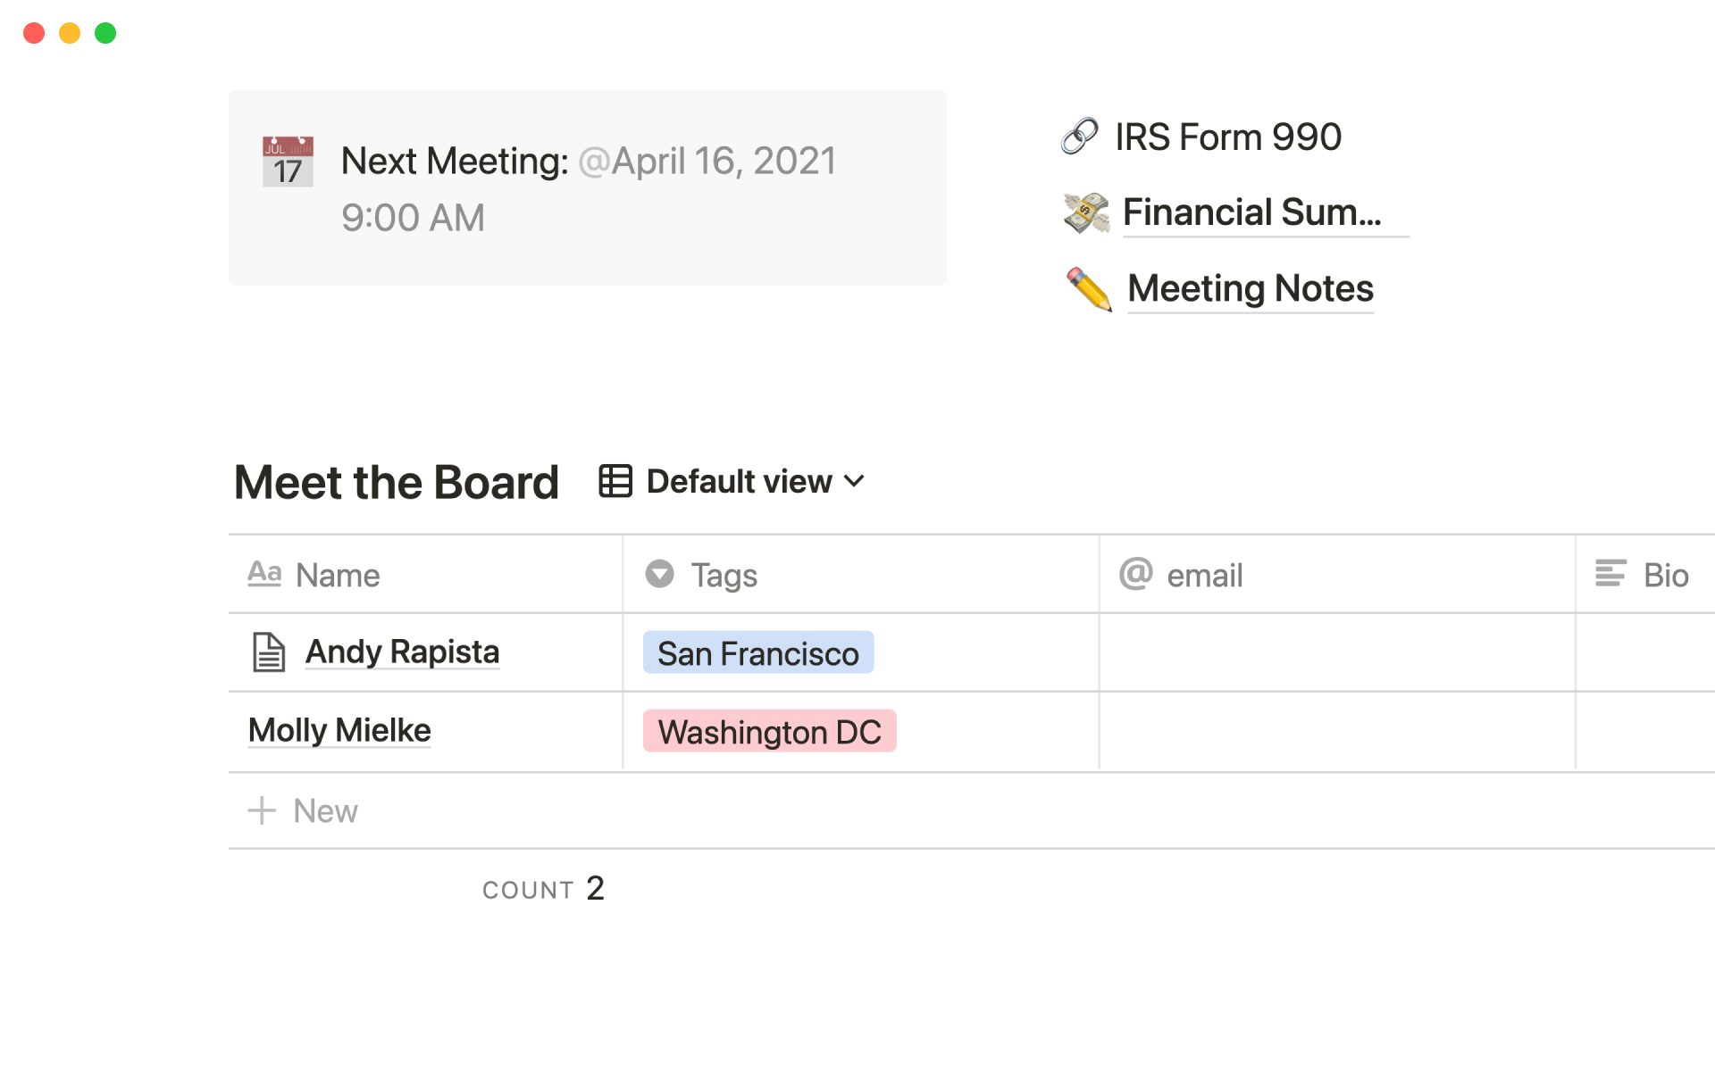
Task: Click the calendar icon in the callout
Action: coord(288,162)
